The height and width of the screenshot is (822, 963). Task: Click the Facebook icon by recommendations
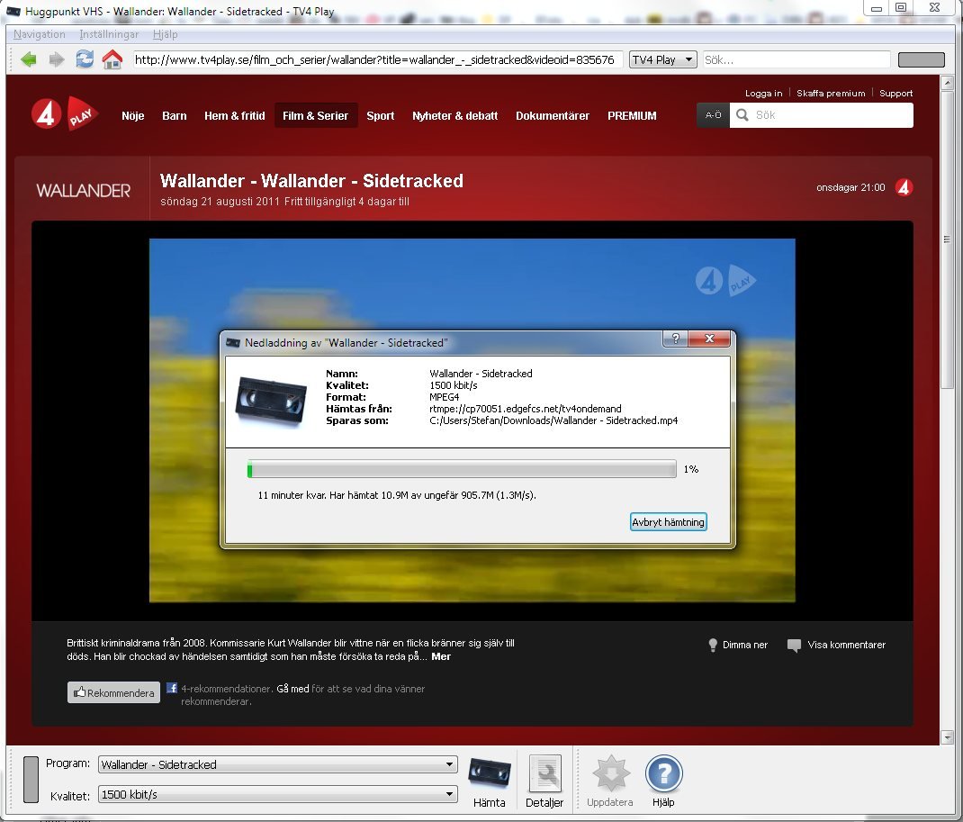coord(172,688)
